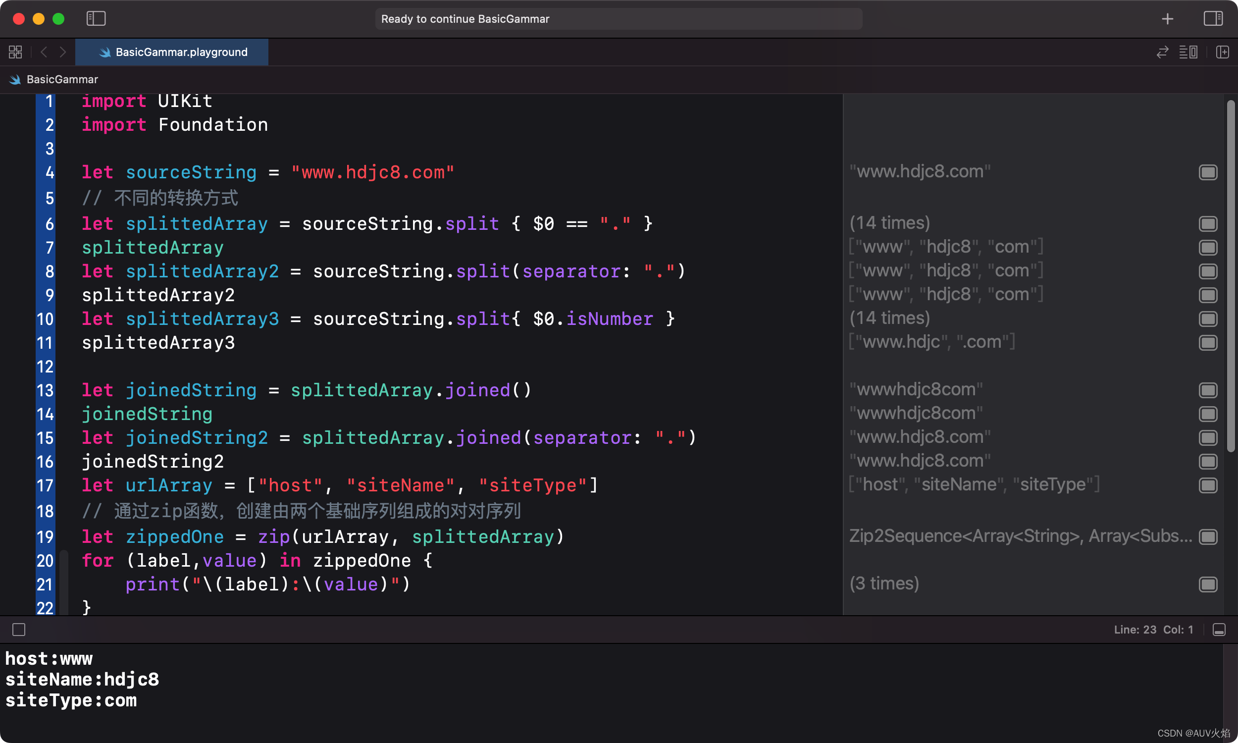1238x743 pixels.
Task: Select the BasicGammar.playground tab
Action: tap(172, 52)
